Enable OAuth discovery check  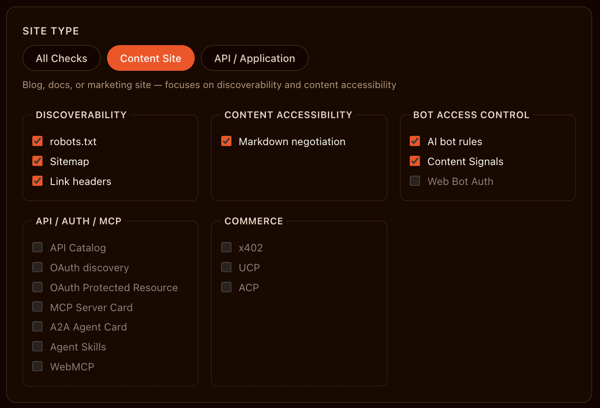38,267
